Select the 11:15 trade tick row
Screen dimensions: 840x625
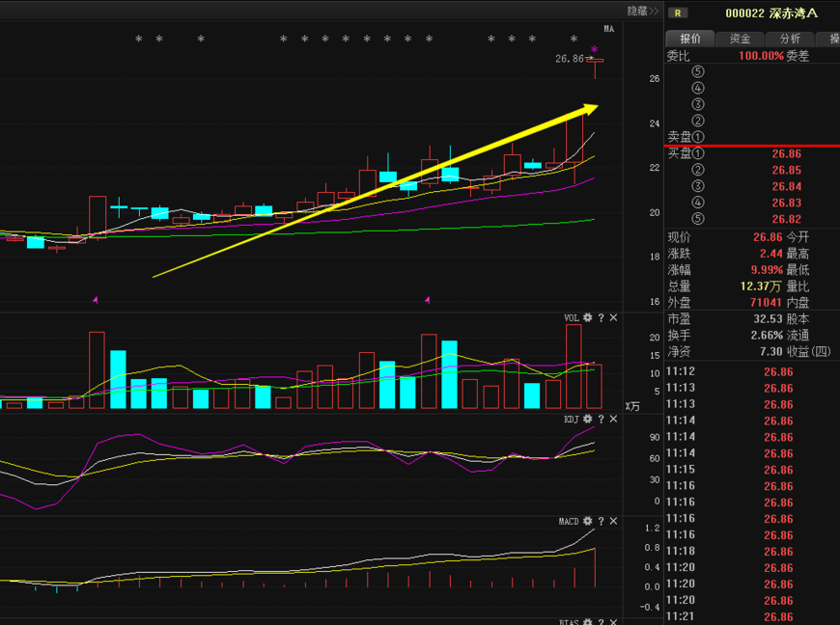coord(752,470)
